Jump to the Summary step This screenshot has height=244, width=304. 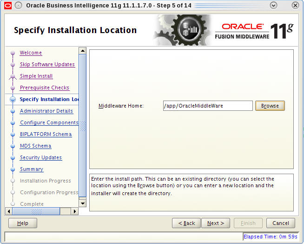[32, 169]
